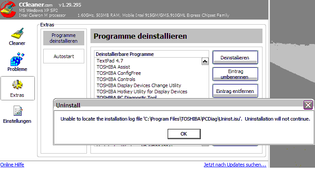Click the CCleaner logo
Viewport: 315px width, 169px height.
click(x=8, y=9)
